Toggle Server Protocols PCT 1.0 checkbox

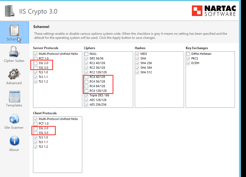(x=36, y=59)
